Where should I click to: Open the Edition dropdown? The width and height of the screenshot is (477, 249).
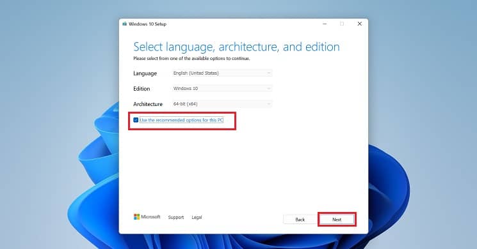click(222, 89)
